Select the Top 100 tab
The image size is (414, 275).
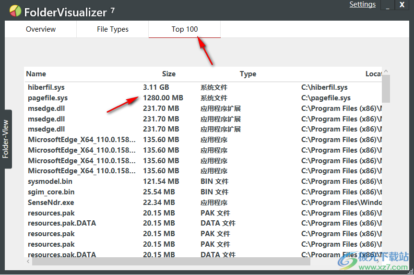click(x=185, y=29)
